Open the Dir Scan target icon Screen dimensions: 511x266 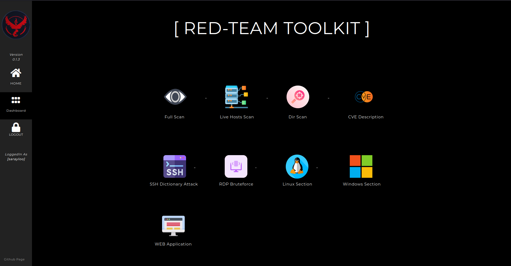coord(298,97)
